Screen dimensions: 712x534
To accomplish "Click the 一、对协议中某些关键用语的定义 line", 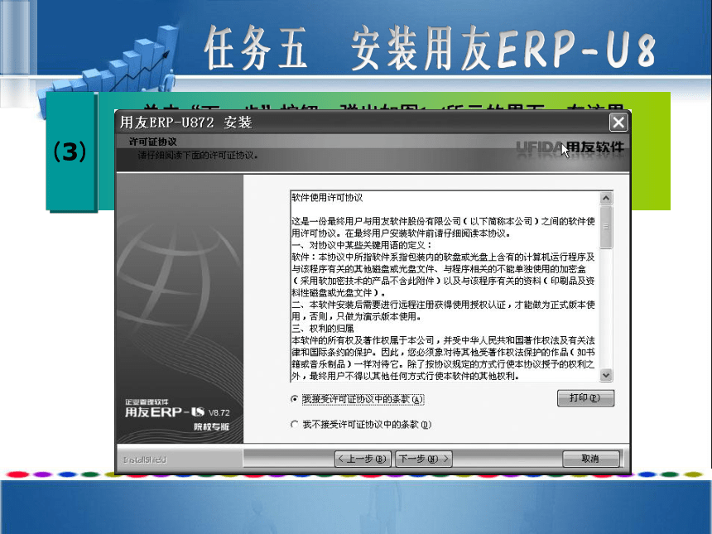I will click(x=362, y=245).
